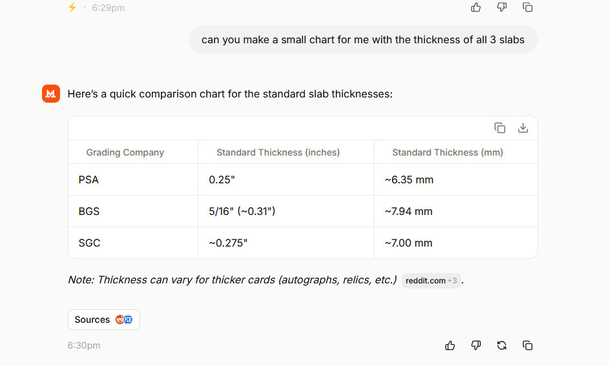The width and height of the screenshot is (609, 366).
Task: Click the Grading Company column header
Action: (x=125, y=152)
